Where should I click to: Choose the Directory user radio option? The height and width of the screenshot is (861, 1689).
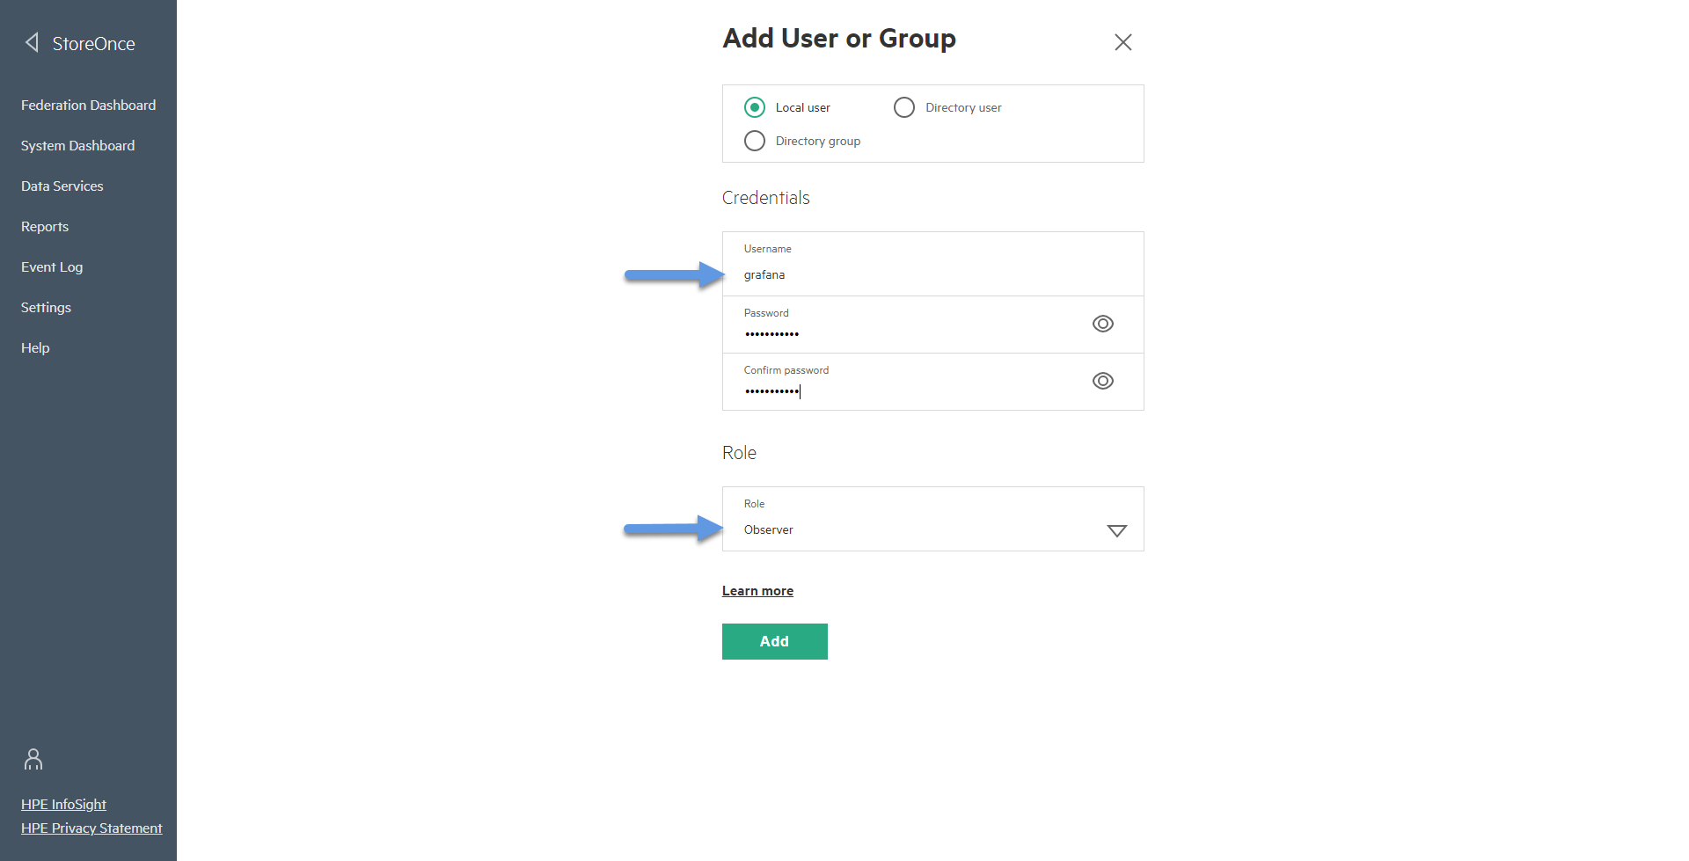coord(904,107)
